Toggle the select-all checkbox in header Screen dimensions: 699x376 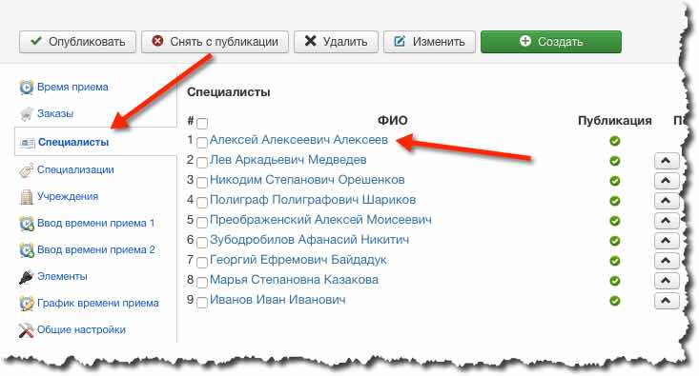click(x=202, y=123)
